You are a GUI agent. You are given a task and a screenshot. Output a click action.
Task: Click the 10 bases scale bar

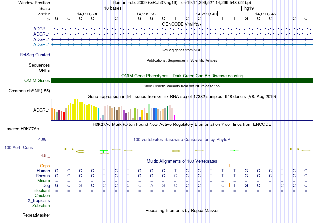182,8
